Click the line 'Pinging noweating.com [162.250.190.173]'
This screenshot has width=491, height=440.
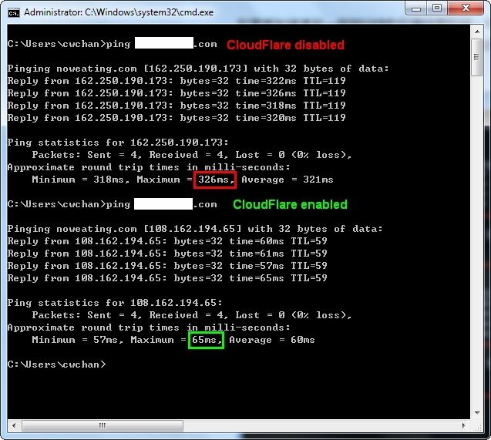coord(198,69)
